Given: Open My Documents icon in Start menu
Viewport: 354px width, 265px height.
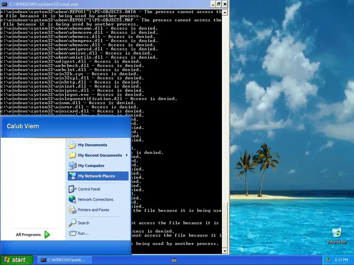Looking at the screenshot, I should (x=72, y=145).
